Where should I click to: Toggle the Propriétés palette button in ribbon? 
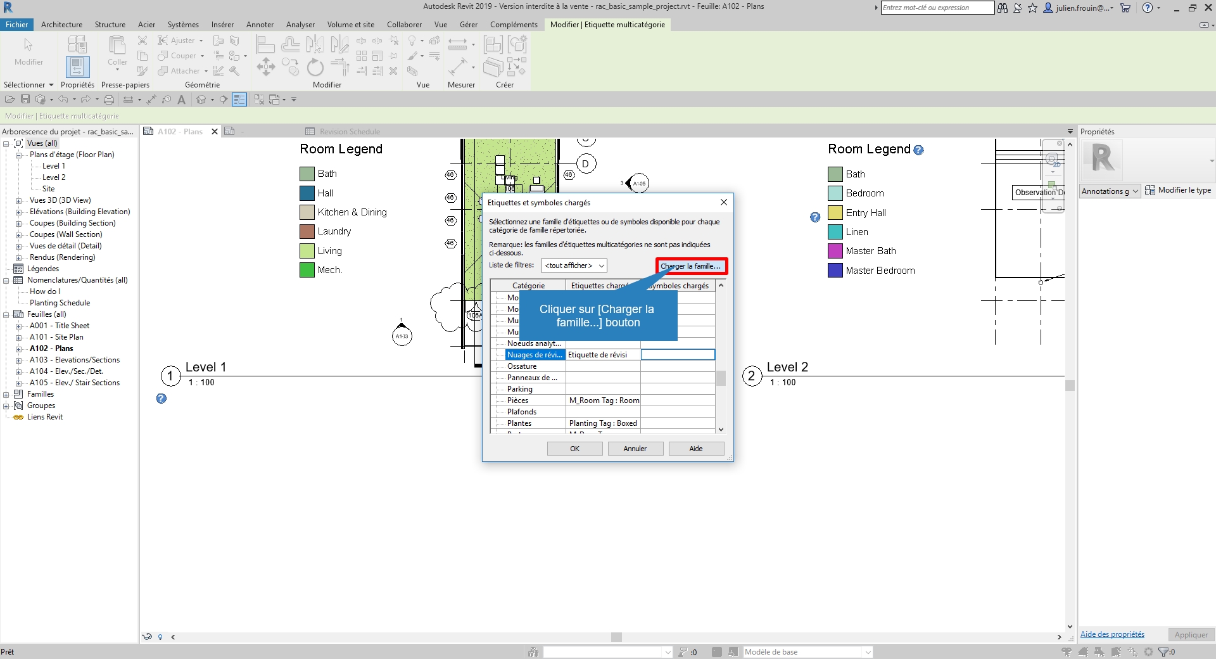77,67
